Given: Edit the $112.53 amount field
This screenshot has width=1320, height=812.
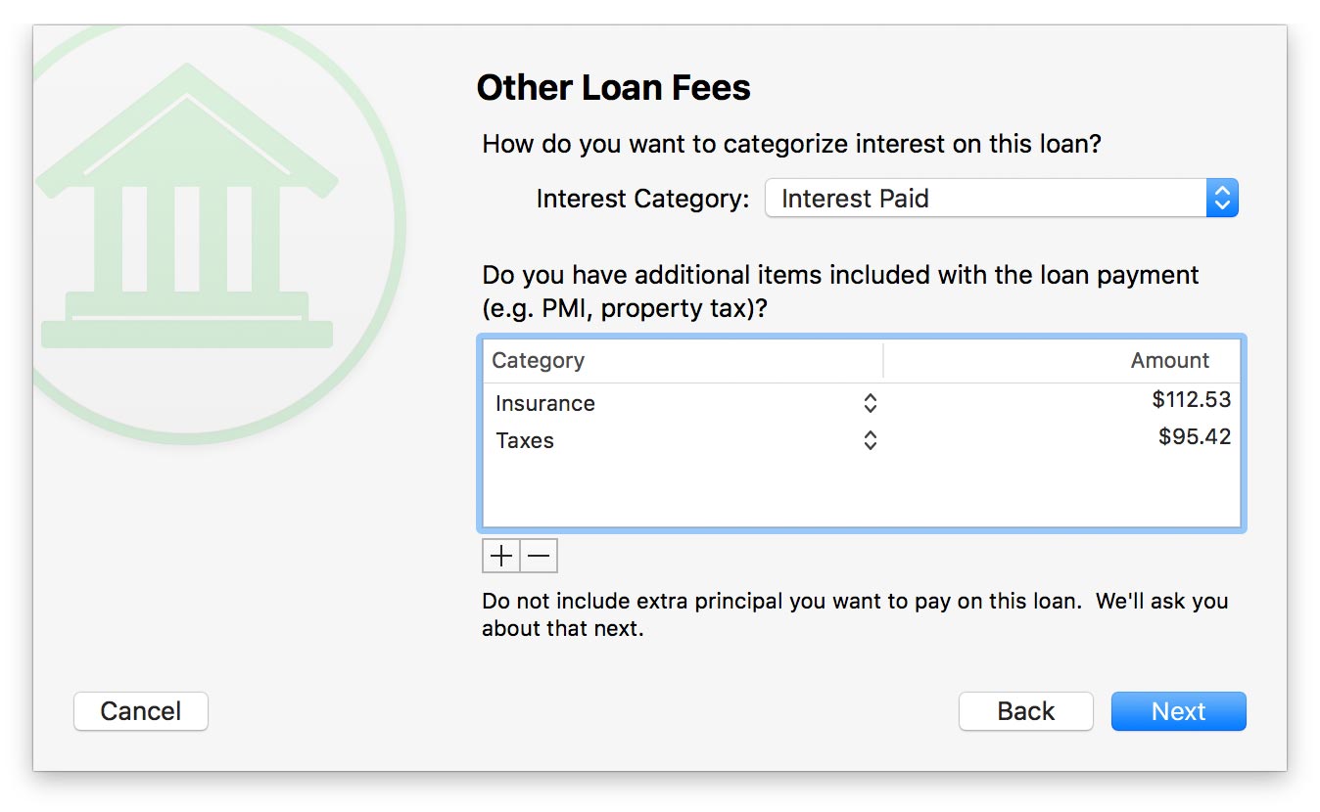Looking at the screenshot, I should point(1191,399).
